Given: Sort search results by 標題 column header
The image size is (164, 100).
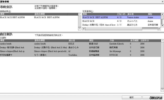Looking at the screenshot, I should tap(17, 14).
